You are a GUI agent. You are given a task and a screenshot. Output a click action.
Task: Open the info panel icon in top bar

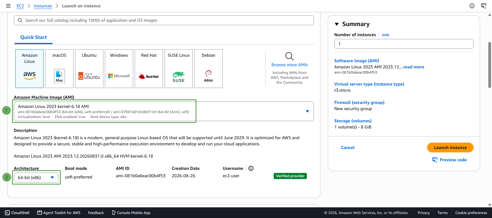pyautogui.click(x=472, y=6)
